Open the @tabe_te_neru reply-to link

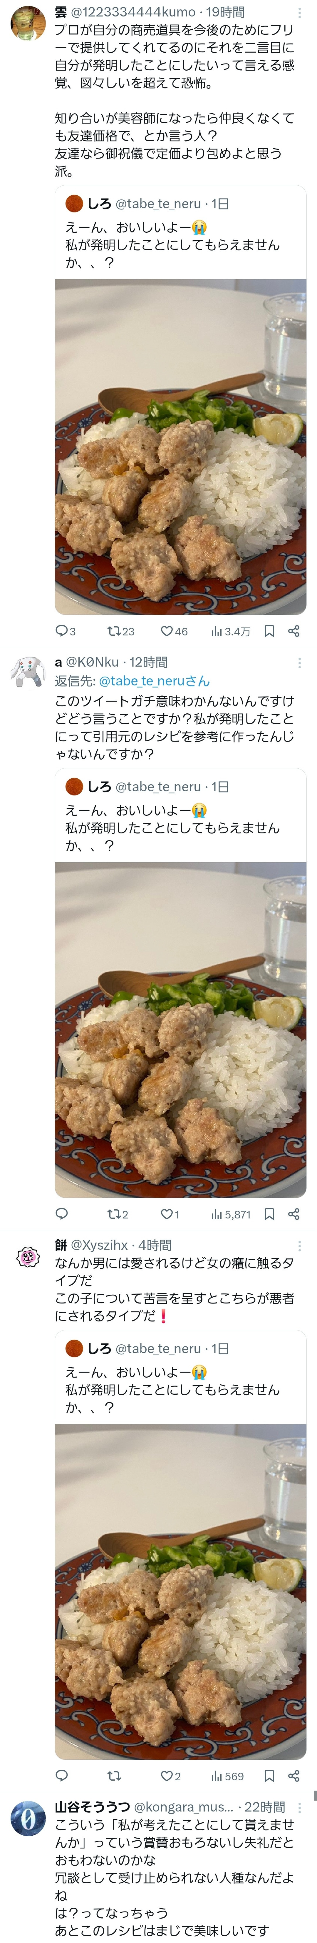[x=154, y=680]
